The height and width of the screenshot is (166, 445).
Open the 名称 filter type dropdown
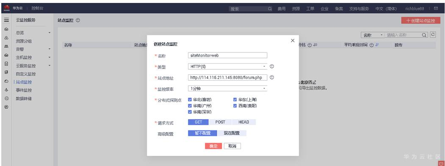click(373, 35)
